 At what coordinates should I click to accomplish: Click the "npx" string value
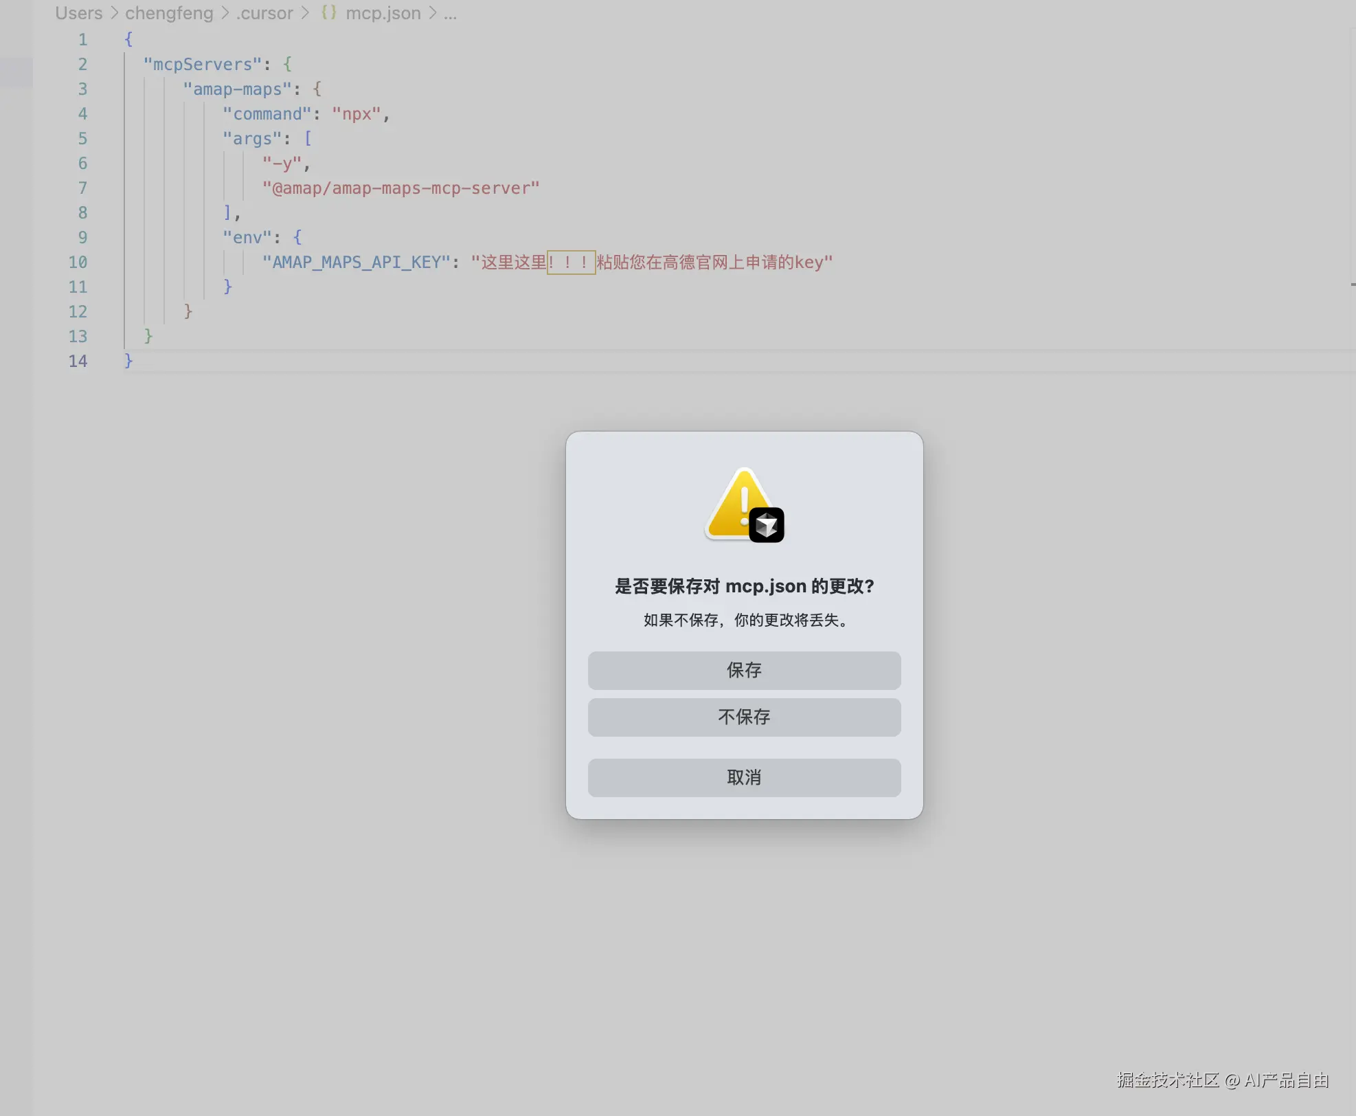[x=357, y=113]
